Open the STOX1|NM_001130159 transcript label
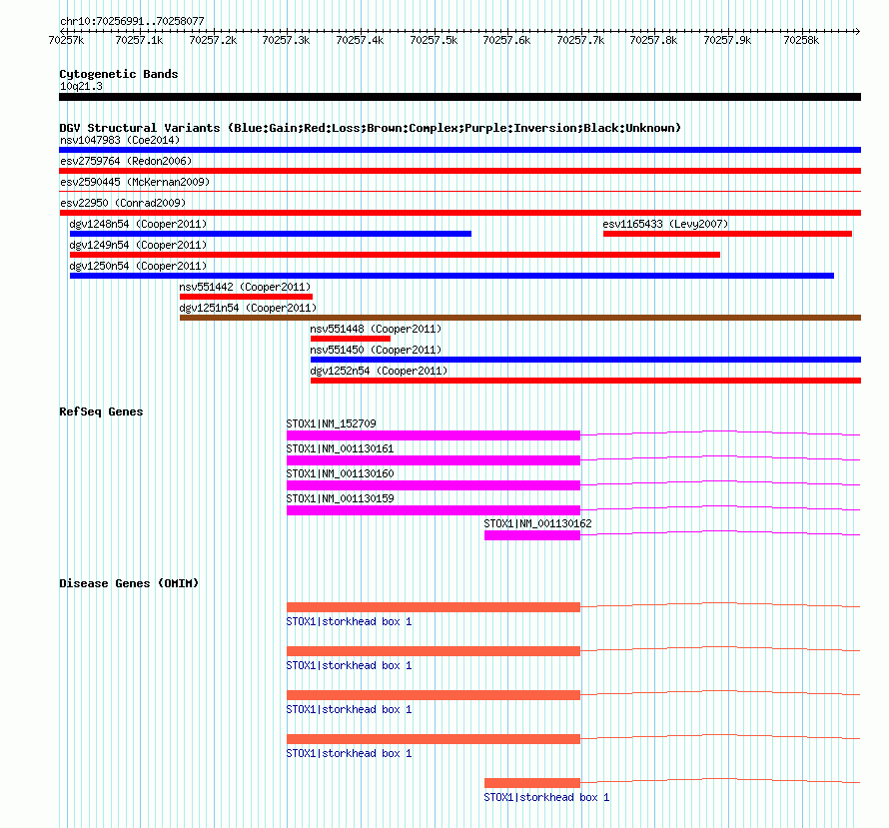Image resolution: width=889 pixels, height=828 pixels. (x=341, y=498)
